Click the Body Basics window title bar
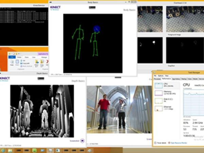This screenshot has height=153, width=204. (x=92, y=2)
